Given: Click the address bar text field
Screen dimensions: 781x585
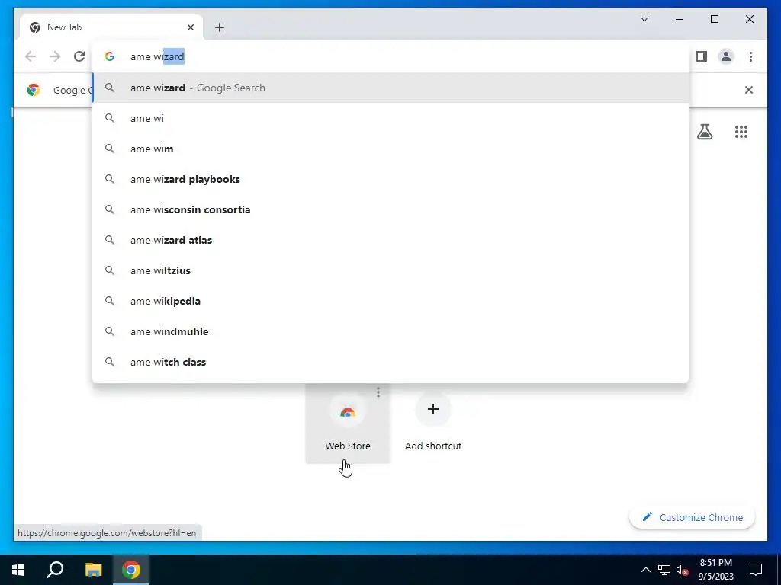Looking at the screenshot, I should [390, 56].
